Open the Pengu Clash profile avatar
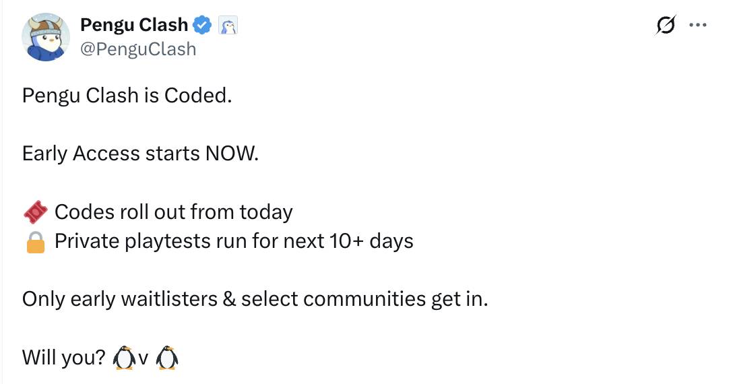Viewport: 729px width, 384px height. [x=46, y=37]
